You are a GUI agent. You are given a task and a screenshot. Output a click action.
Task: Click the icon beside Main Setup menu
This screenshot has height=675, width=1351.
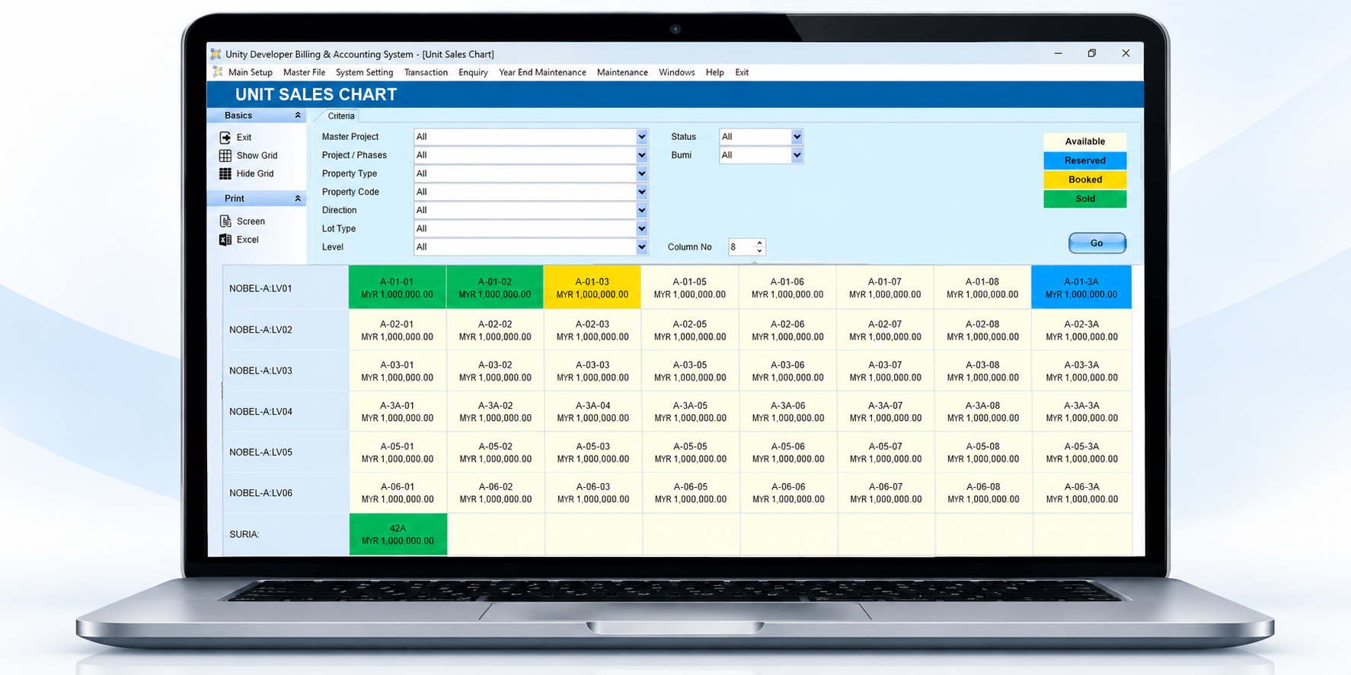coord(218,72)
